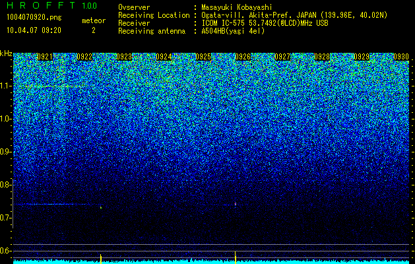
Task: Click the HROFFT 1.0.0 program title
Action: point(52,5)
